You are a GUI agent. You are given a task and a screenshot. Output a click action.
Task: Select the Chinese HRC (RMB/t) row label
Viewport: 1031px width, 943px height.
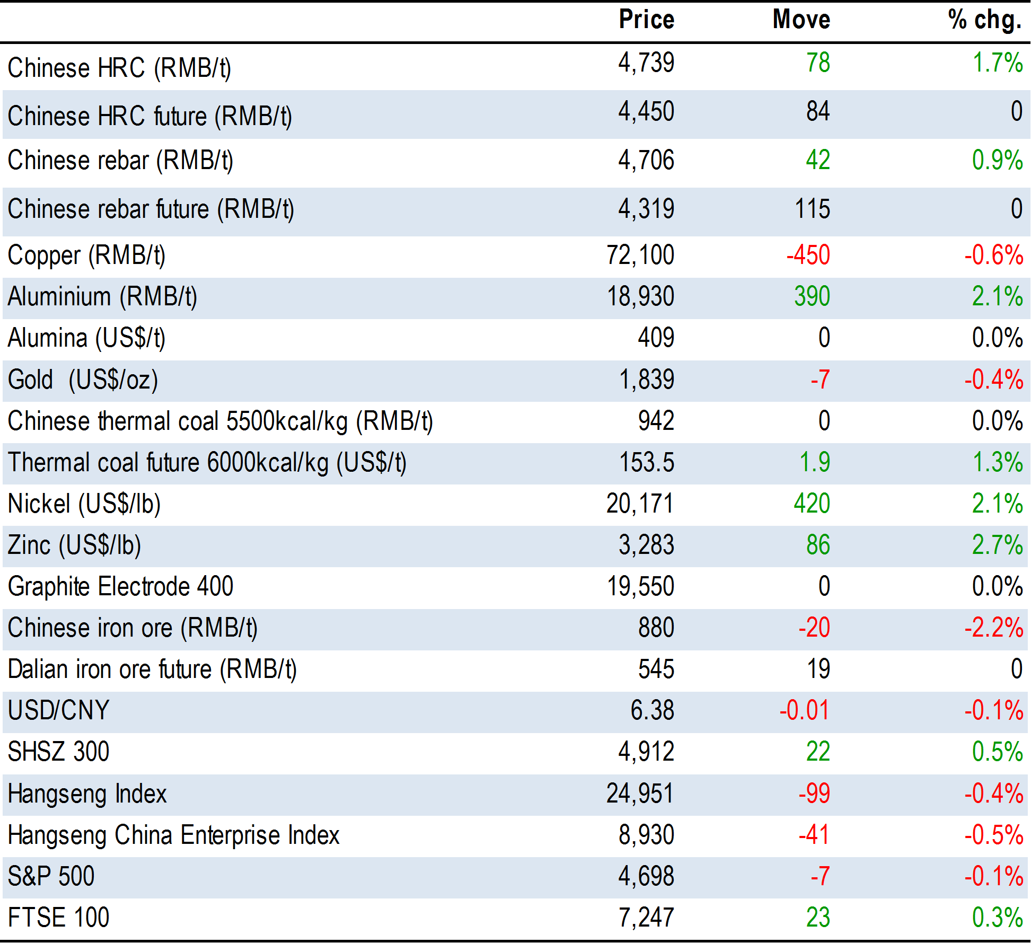pos(119,68)
